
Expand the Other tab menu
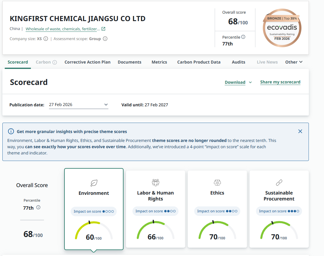(294, 62)
